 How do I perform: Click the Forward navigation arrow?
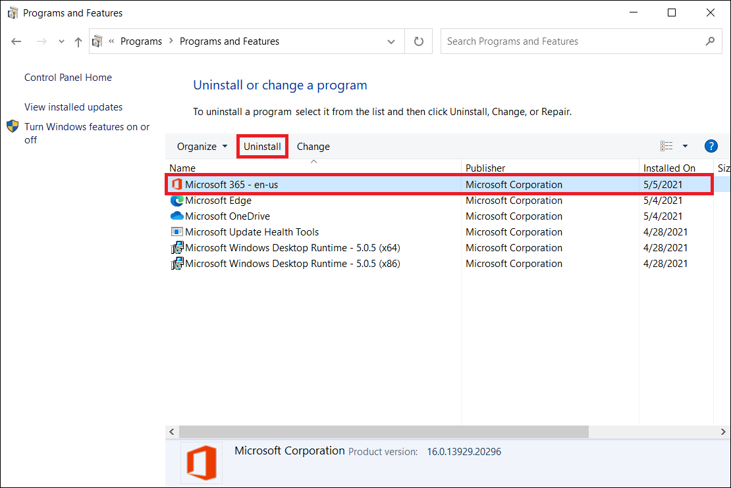coord(41,41)
